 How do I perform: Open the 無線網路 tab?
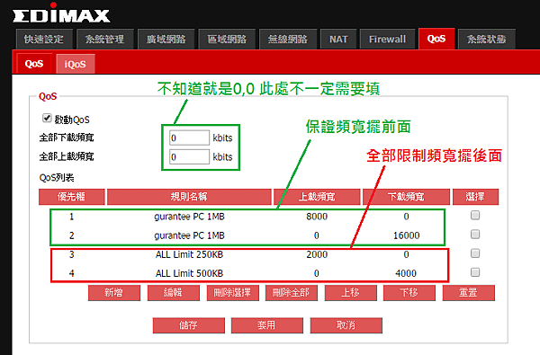(288, 40)
